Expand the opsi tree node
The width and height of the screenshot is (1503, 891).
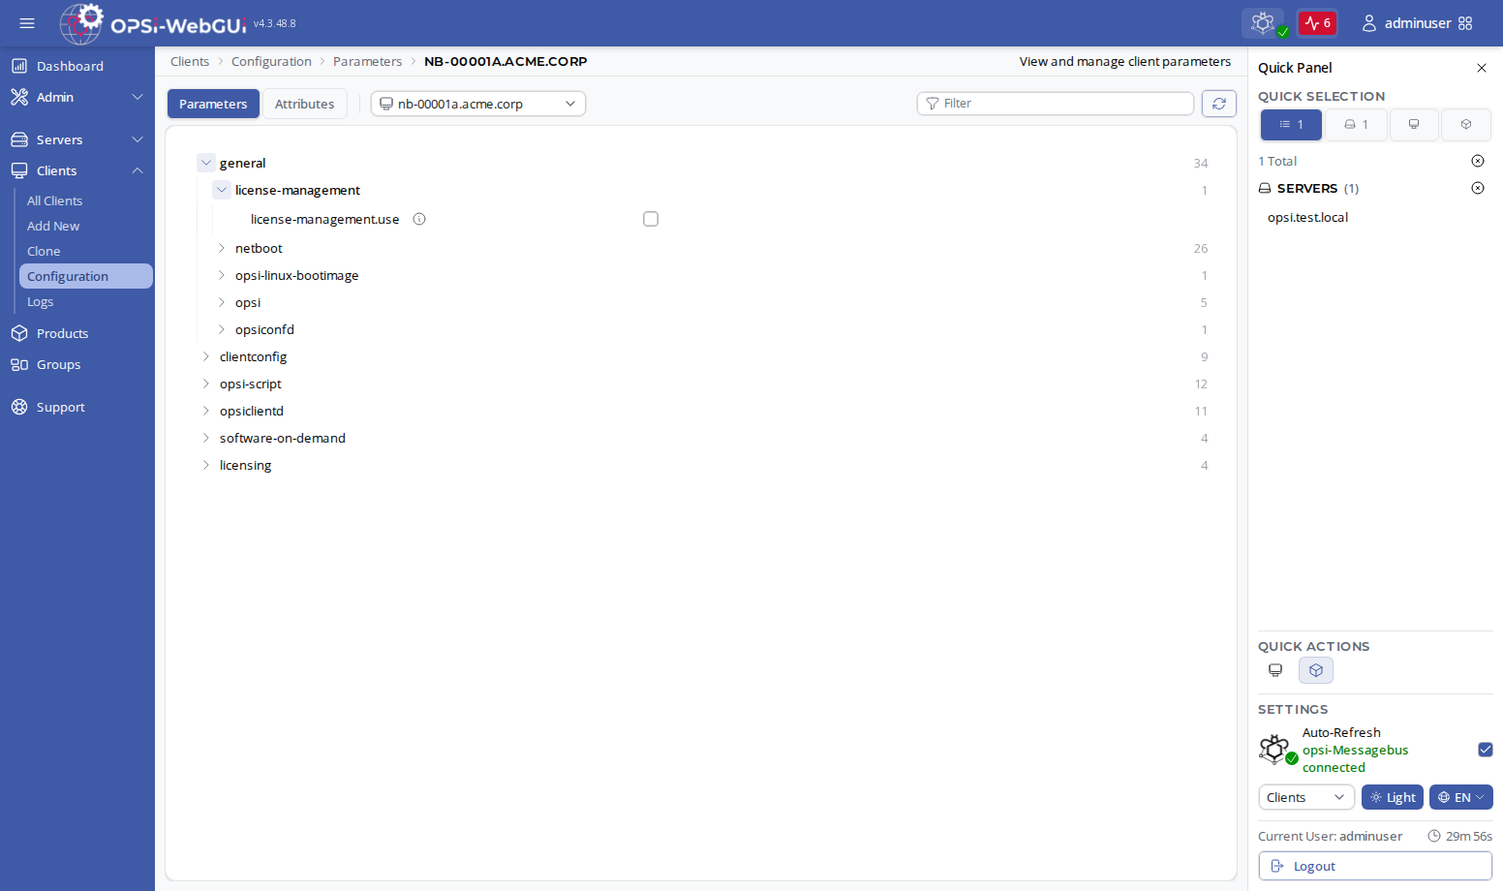(x=222, y=302)
